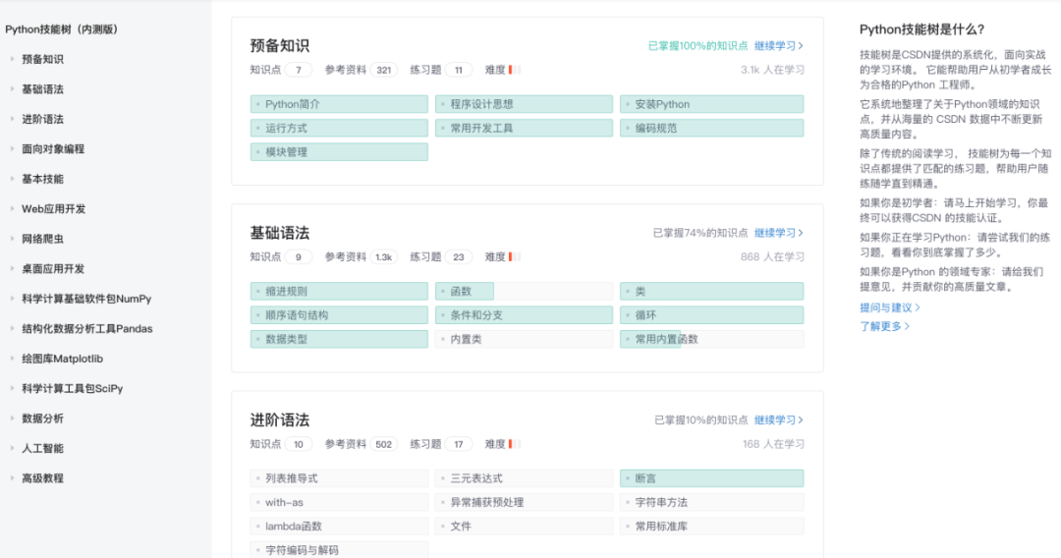Select the 缩进规则 knowledge point
The width and height of the screenshot is (1061, 558).
[339, 292]
